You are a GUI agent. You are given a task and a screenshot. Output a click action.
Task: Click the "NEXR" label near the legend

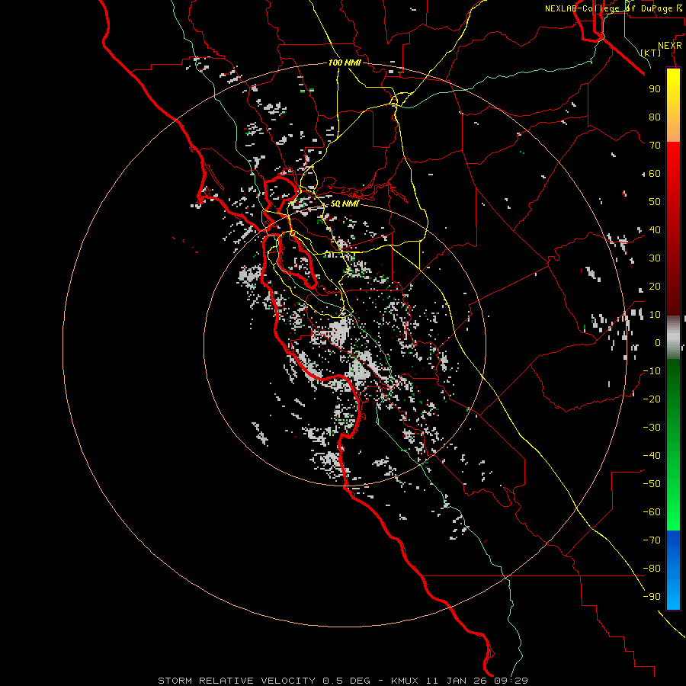pyautogui.click(x=670, y=46)
